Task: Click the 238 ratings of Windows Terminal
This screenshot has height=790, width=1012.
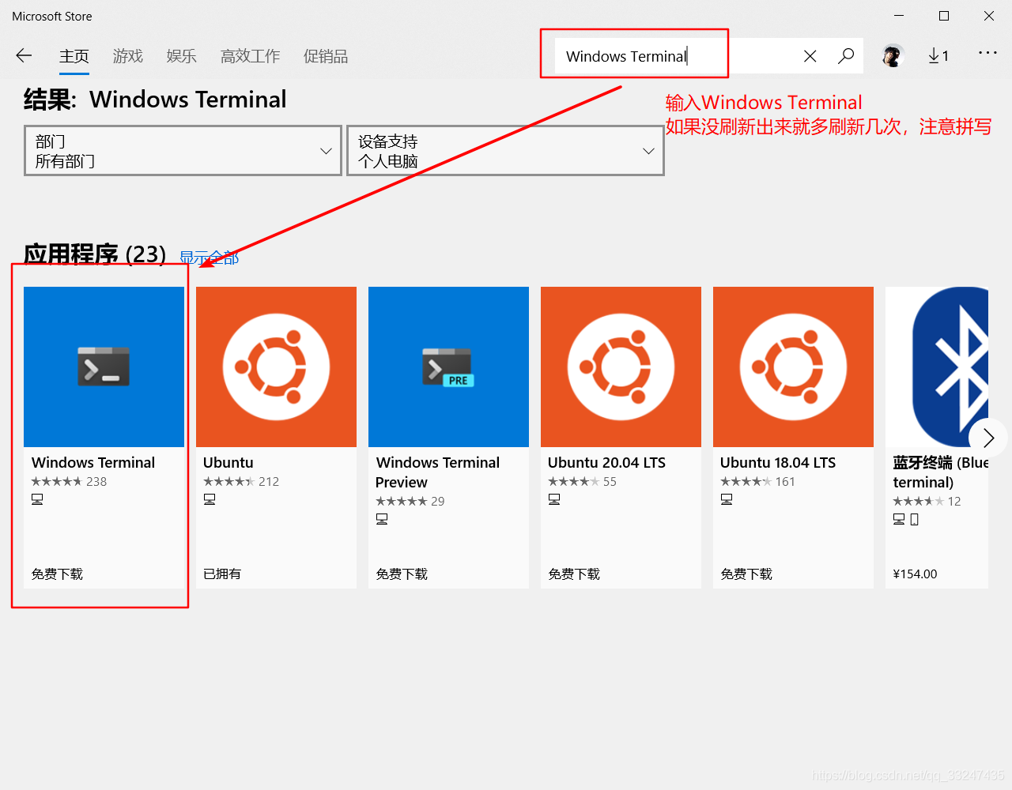Action: click(x=96, y=482)
